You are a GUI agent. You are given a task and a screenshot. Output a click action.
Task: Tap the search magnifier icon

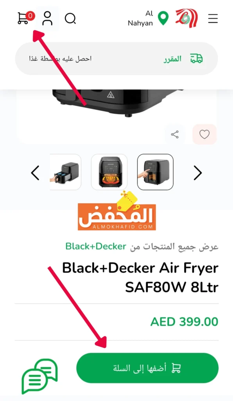(x=70, y=19)
